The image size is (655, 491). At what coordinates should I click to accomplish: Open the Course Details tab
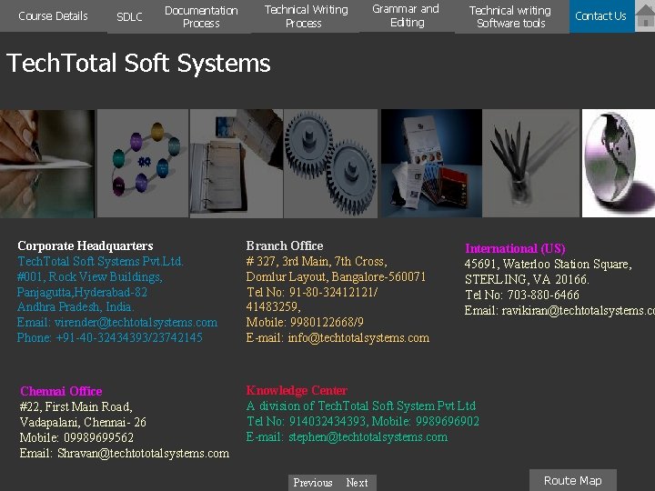tap(53, 15)
